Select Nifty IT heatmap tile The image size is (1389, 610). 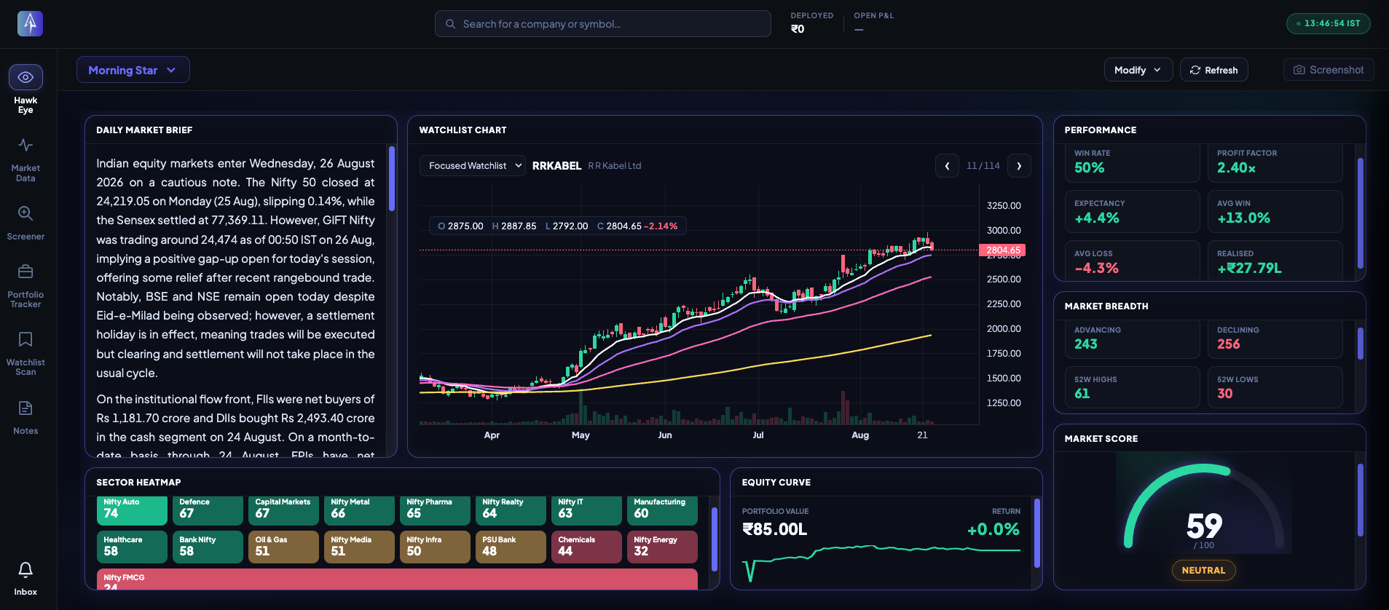pos(586,510)
